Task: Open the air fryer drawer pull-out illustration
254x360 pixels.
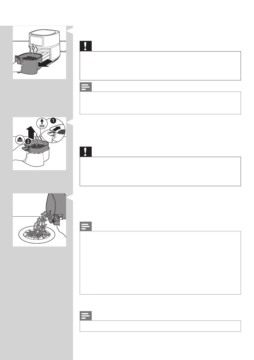Action: (x=40, y=52)
